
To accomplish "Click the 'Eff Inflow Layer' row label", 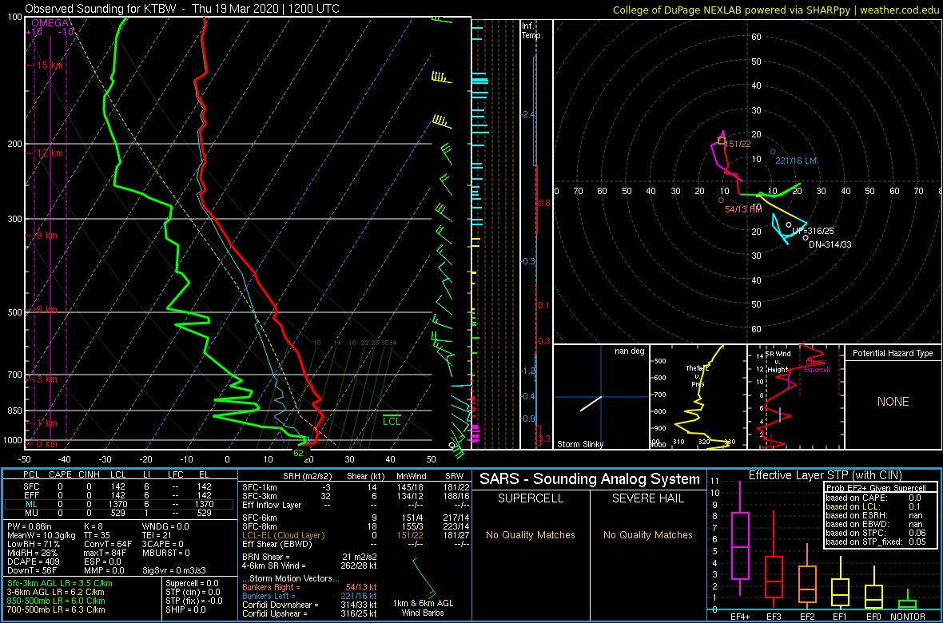I will 273,505.
